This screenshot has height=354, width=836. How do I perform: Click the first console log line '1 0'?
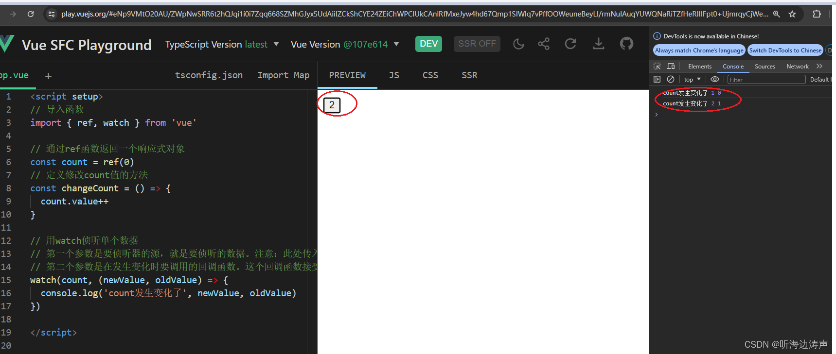pos(692,93)
